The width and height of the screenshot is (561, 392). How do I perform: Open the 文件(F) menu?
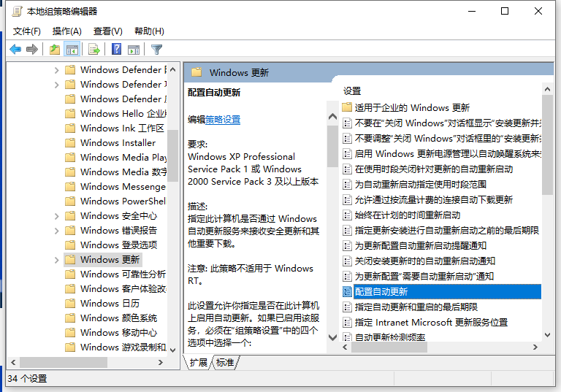[27, 31]
